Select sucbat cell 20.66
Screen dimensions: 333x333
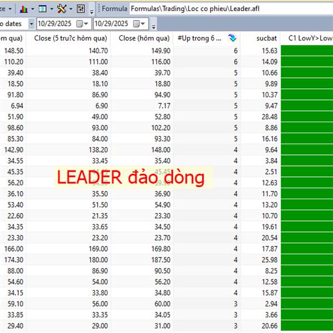260,326
